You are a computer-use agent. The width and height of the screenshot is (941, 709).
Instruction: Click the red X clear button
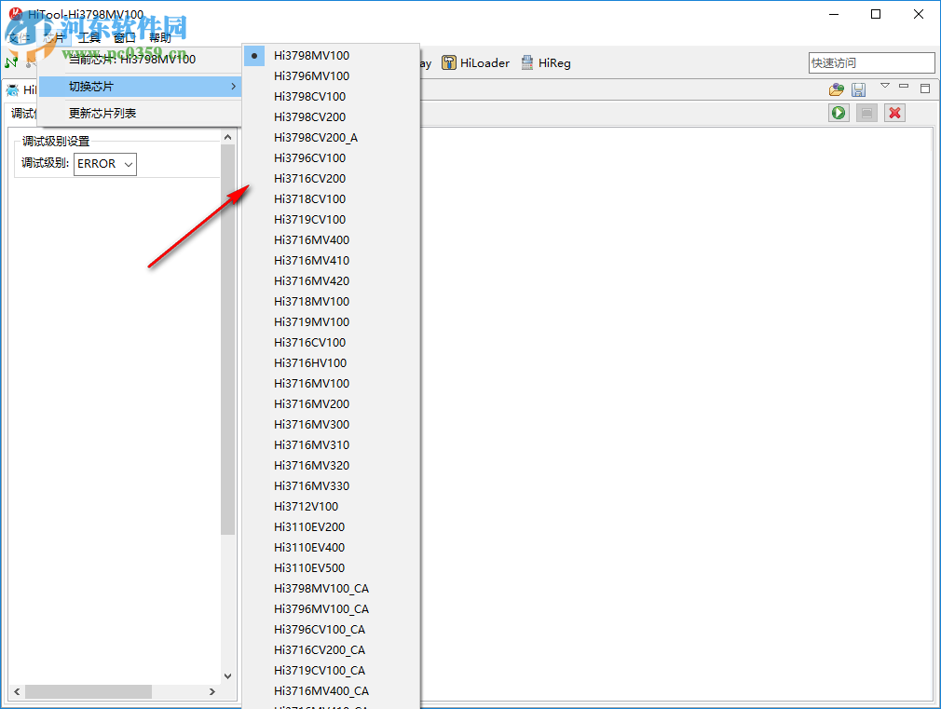(894, 113)
